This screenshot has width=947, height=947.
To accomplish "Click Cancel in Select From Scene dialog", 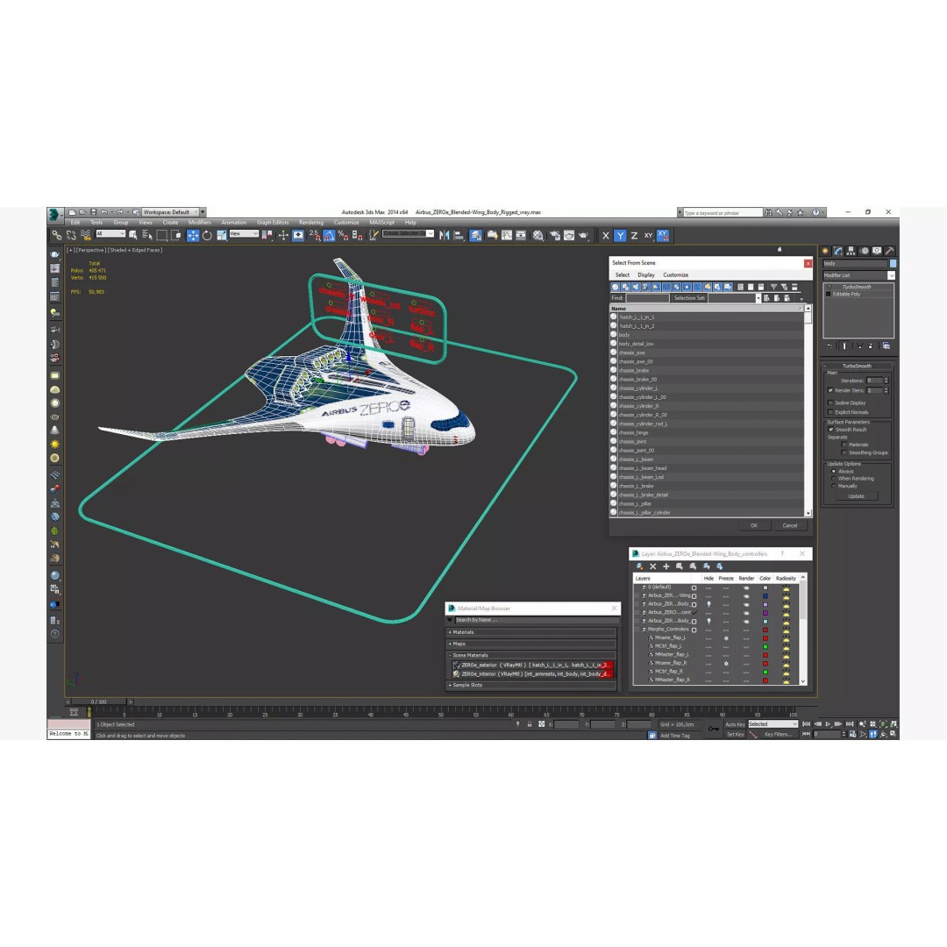I will point(790,525).
